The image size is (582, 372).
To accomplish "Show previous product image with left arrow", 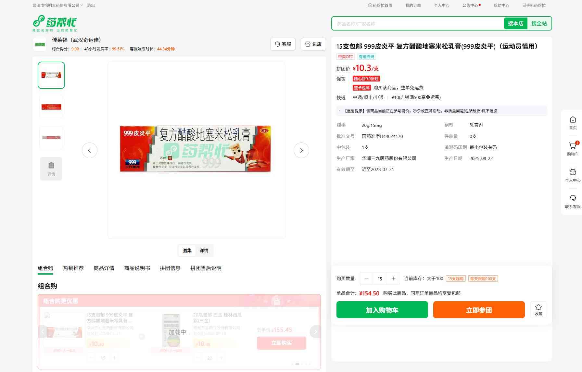I will 90,150.
